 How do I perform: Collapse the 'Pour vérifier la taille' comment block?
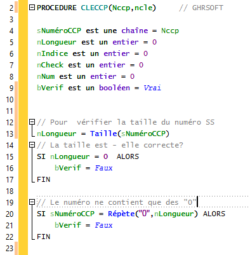click(32, 122)
